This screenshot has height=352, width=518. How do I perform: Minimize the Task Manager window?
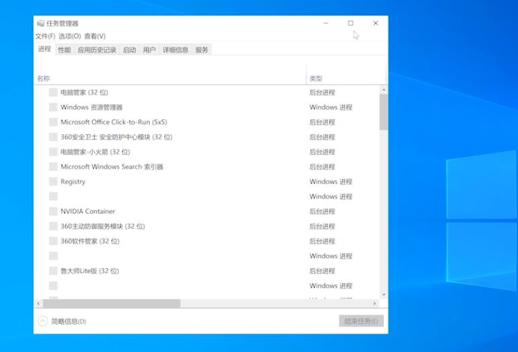click(325, 23)
